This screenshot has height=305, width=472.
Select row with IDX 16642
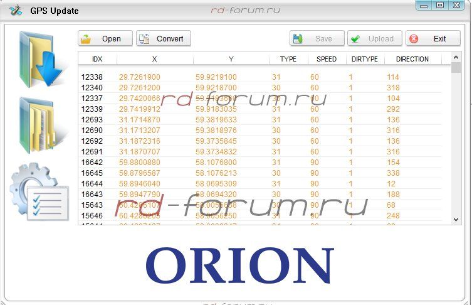(x=260, y=163)
